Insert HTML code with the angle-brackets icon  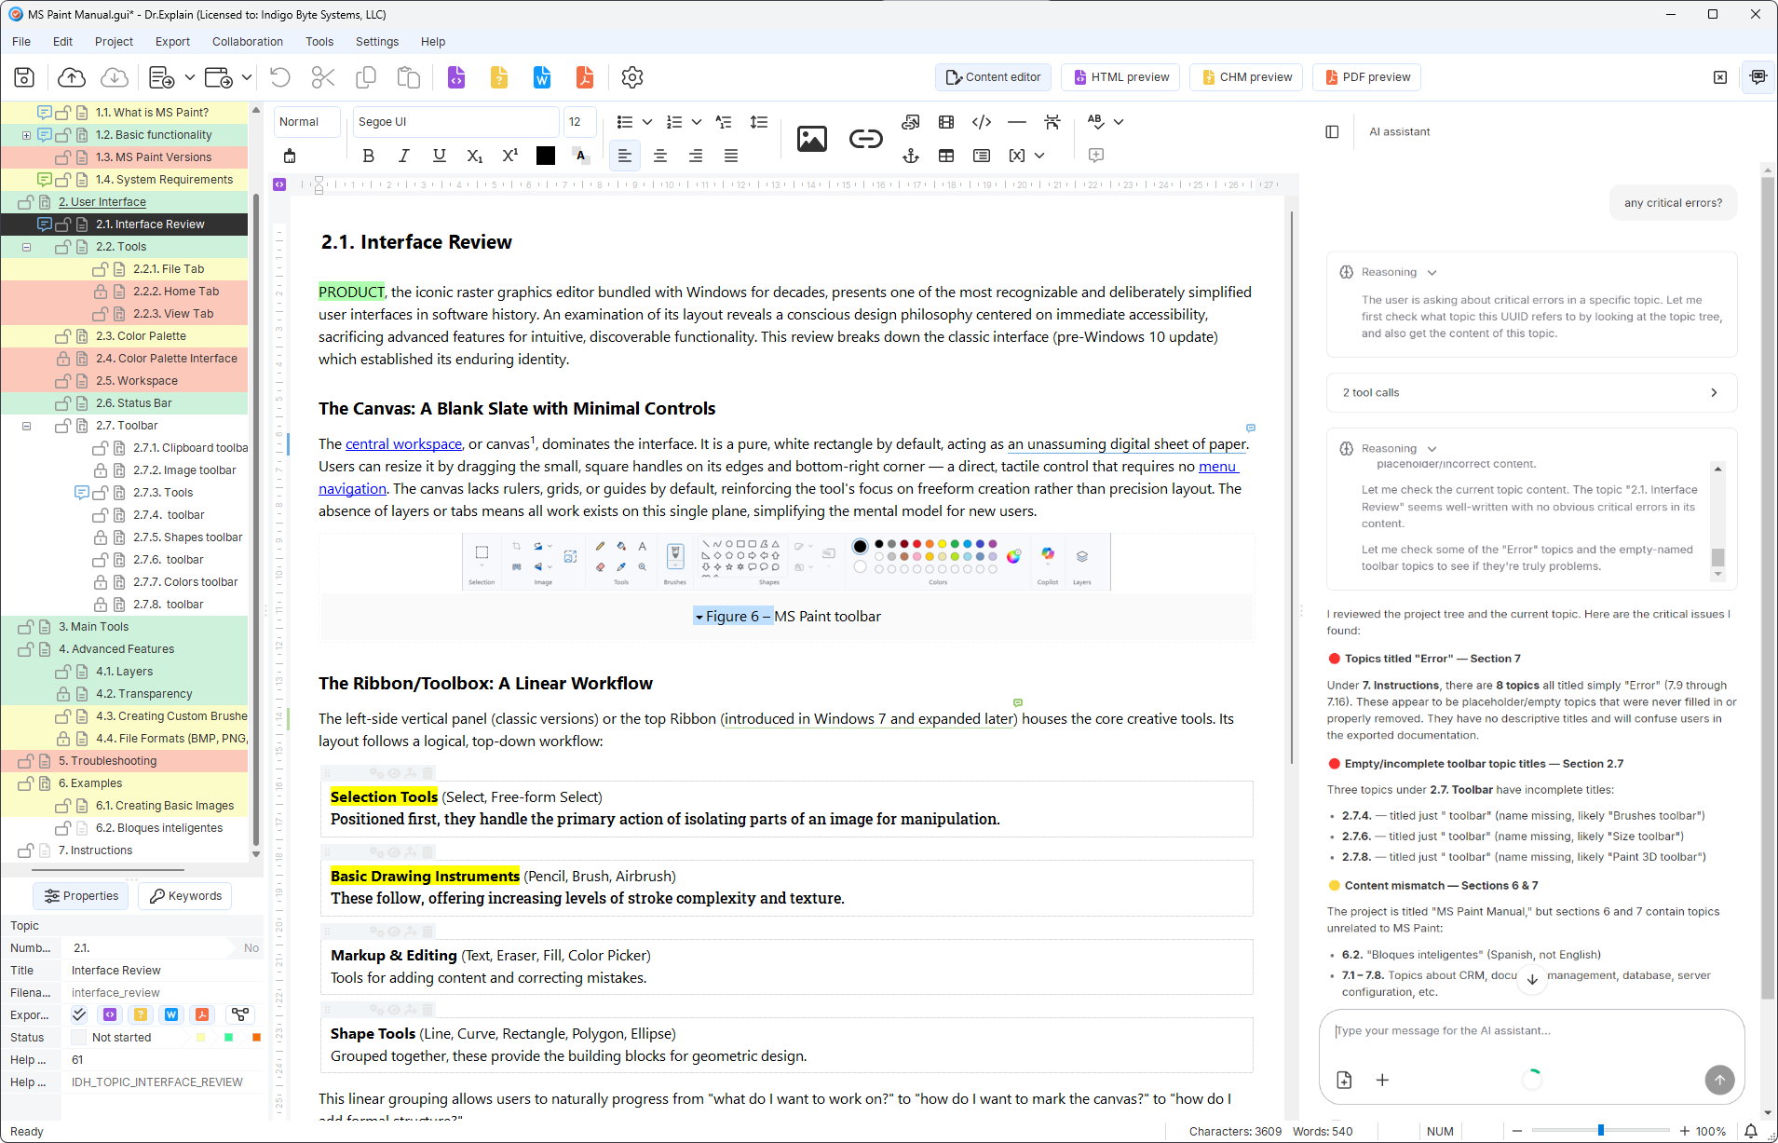coord(982,122)
